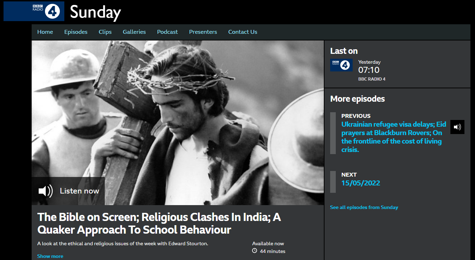View the Presenters page
This screenshot has height=260, width=475.
(x=203, y=32)
